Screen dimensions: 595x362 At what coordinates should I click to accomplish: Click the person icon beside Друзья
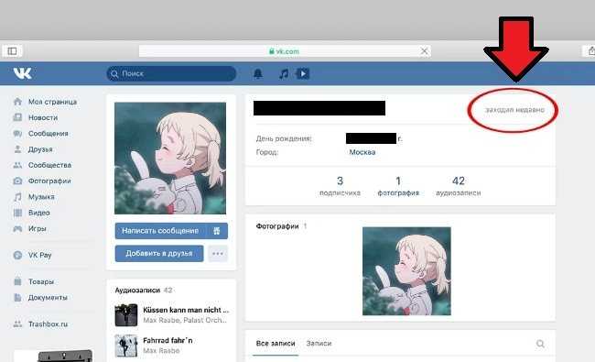point(17,149)
